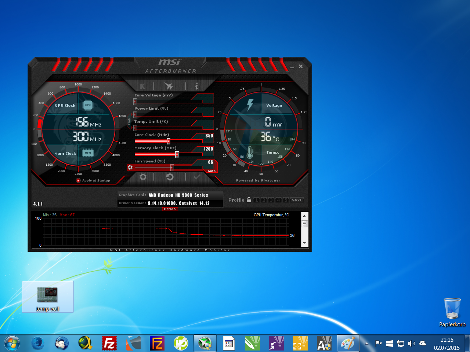Viewport: 470px width, 352px height.
Task: Click hardware monitor scrollbar down arrow
Action: click(x=304, y=243)
